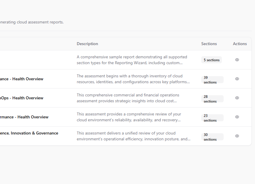Image resolution: width=255 pixels, height=184 pixels.
Task: Select description 'This assessment provides a comprehensive review'
Action: pos(129,117)
